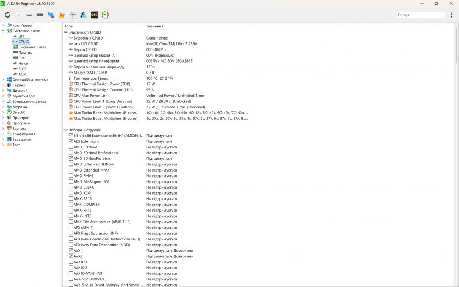This screenshot has height=287, width=459.
Task: Toggle the AMD 3DNow! checkbox
Action: [71, 147]
